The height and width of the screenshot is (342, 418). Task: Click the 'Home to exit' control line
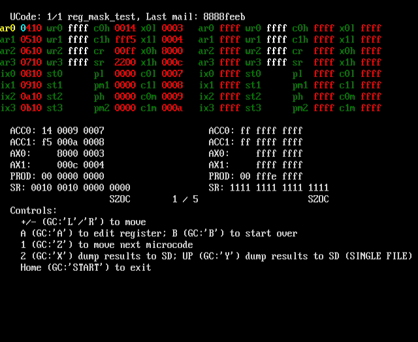point(86,267)
